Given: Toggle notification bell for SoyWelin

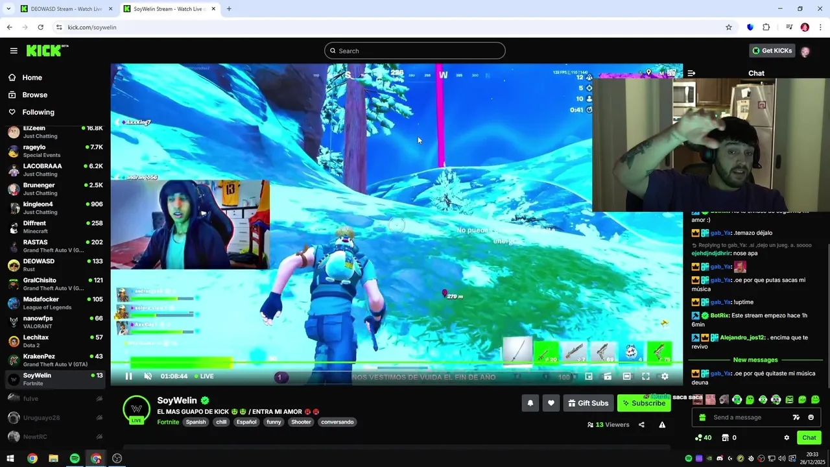Looking at the screenshot, I should (530, 403).
